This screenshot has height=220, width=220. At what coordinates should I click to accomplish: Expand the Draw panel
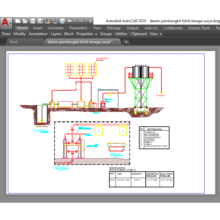click(x=6, y=34)
